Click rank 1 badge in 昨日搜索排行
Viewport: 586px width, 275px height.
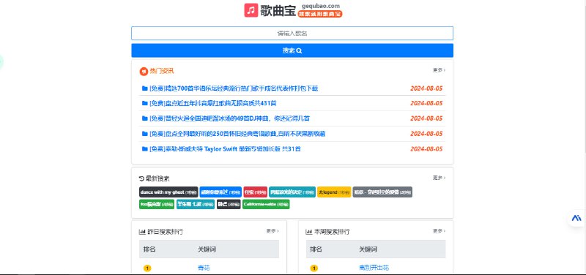(147, 268)
